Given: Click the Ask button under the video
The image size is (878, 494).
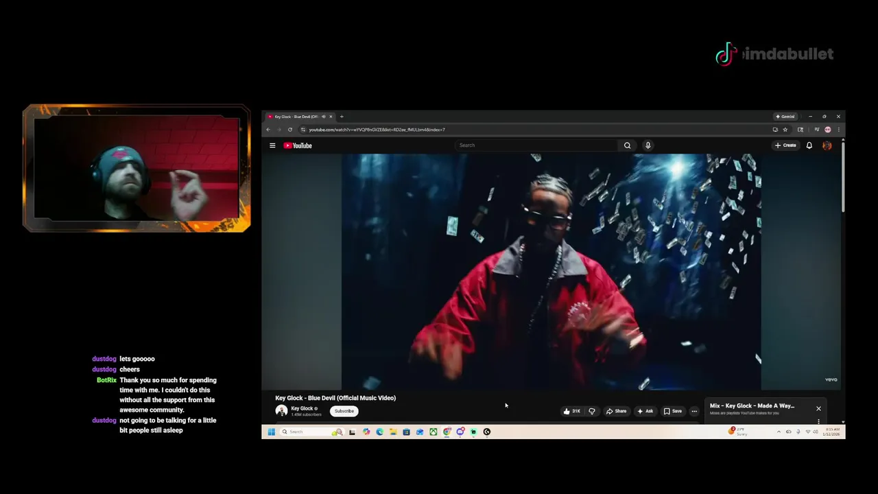Looking at the screenshot, I should tap(645, 411).
